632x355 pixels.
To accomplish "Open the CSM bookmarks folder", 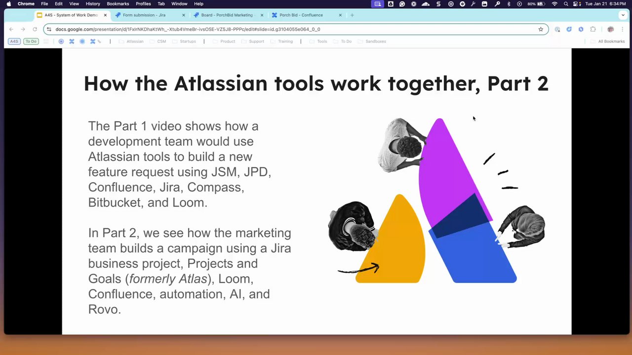I will [x=158, y=41].
